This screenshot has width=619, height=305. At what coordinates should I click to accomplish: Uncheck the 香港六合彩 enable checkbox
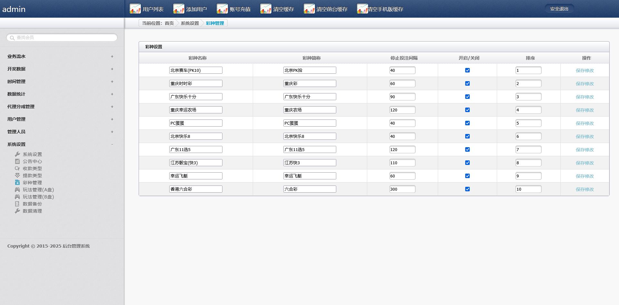tap(467, 189)
